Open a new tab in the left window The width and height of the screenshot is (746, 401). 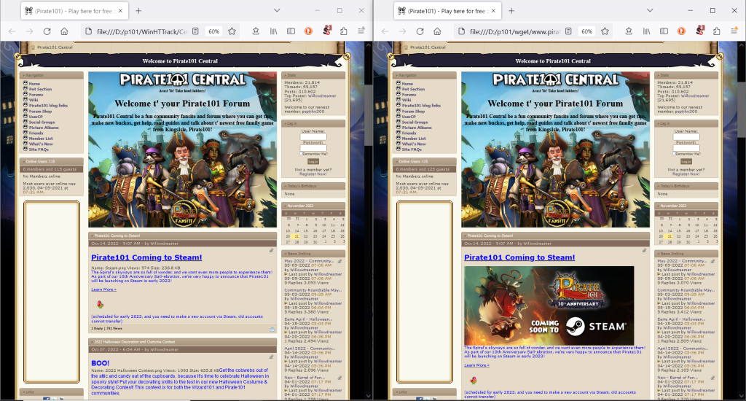pyautogui.click(x=138, y=10)
